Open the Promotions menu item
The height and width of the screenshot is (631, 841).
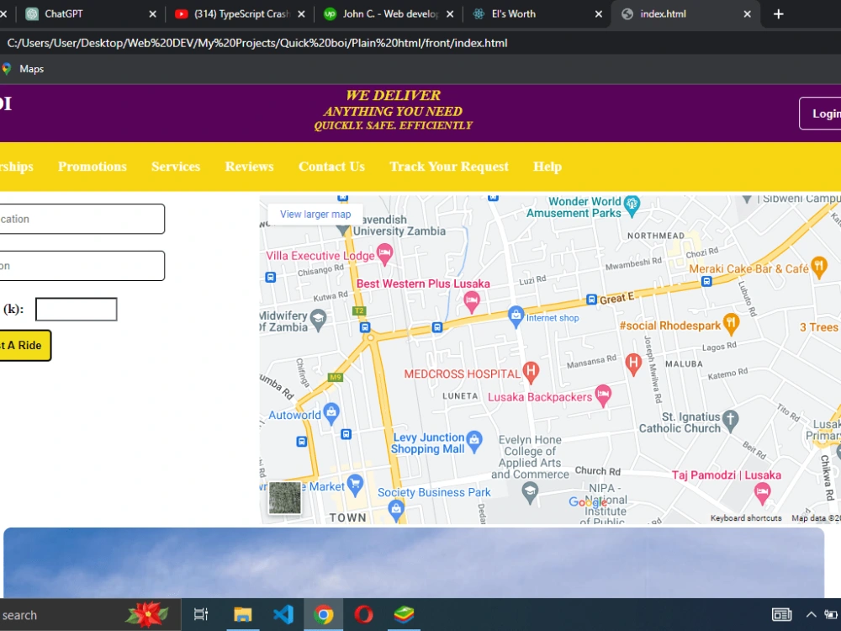93,167
